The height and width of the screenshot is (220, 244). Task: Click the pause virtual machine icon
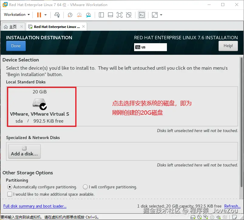39,15
